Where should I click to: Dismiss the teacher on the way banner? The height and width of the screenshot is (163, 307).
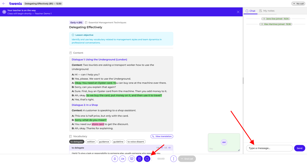[238, 12]
